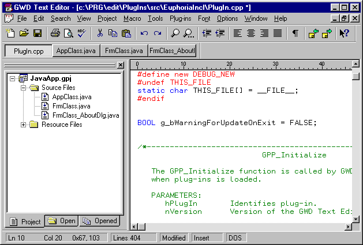Run the spell check ABC icon
The image size is (363, 245).
click(x=81, y=33)
